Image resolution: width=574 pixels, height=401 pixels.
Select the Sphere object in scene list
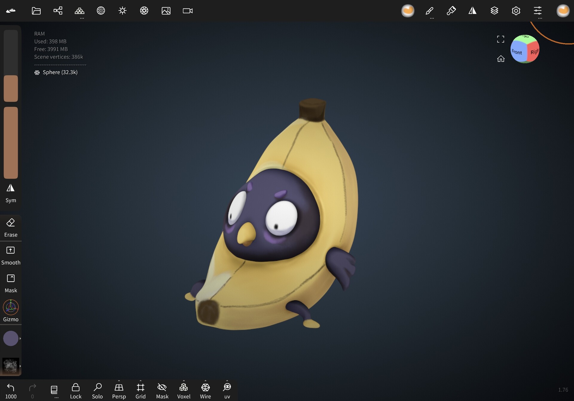[x=60, y=72]
